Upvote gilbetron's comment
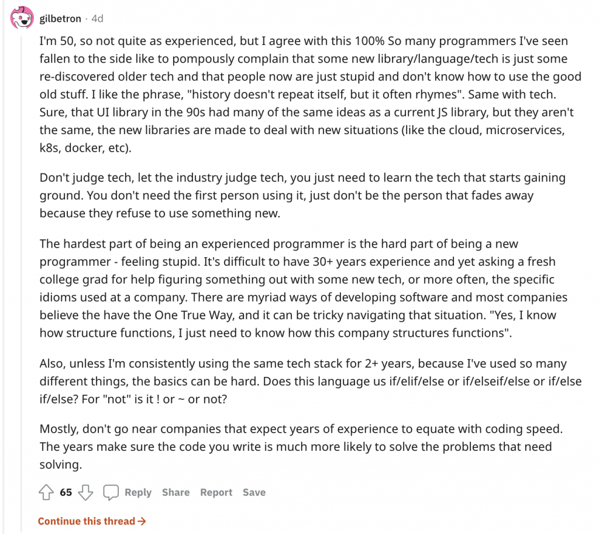 (x=46, y=492)
